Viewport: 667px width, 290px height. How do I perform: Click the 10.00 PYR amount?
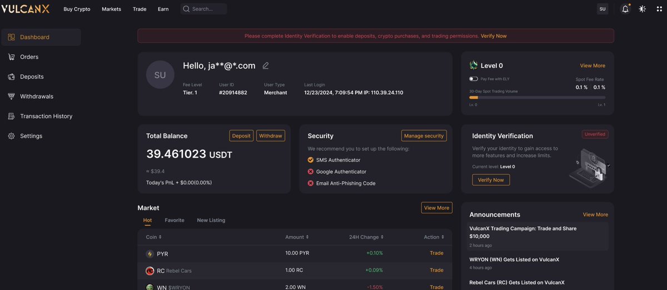(x=297, y=253)
